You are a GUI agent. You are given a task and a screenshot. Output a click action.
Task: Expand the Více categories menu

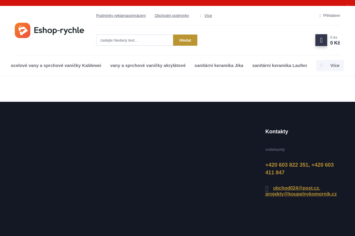330,65
